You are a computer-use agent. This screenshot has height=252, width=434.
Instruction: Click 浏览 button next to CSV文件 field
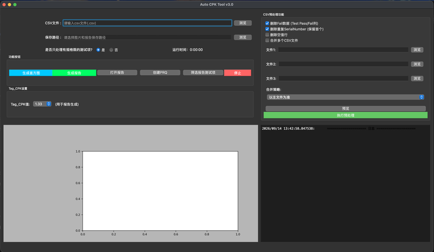[x=242, y=23]
